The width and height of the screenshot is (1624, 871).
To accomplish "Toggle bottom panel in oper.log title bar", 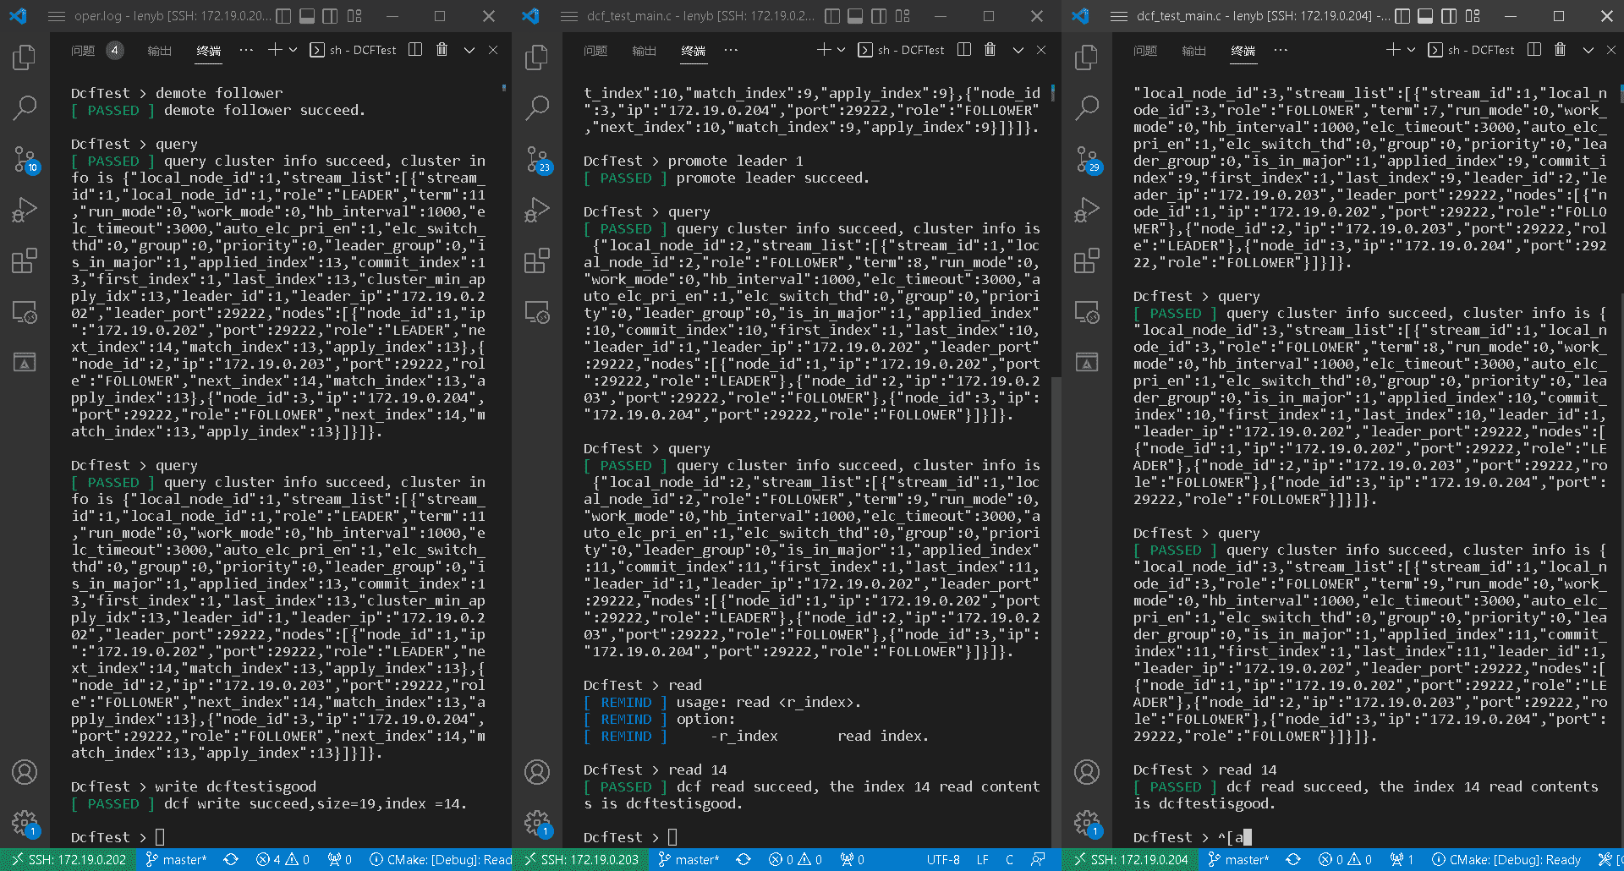I will (x=308, y=16).
